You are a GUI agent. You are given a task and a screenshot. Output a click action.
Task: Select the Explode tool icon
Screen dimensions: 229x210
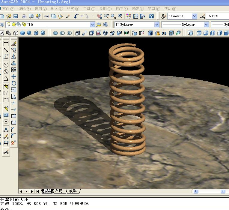[14, 142]
